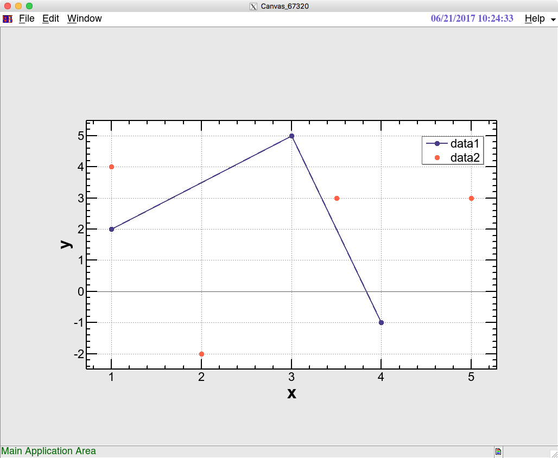Click the date and time label
Screen dimensions: 558x458
[x=472, y=18]
